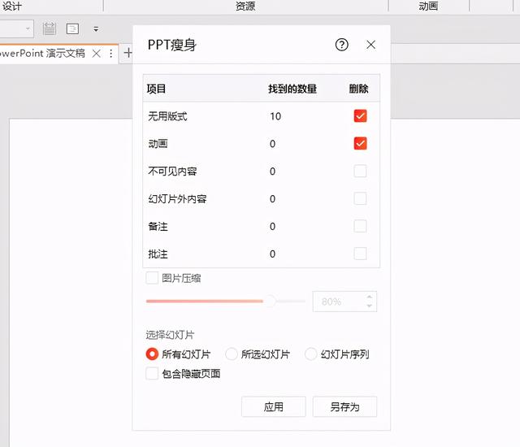This screenshot has height=447, width=520.
Task: Check delete for 幻灯片外内容
Action: 360,198
